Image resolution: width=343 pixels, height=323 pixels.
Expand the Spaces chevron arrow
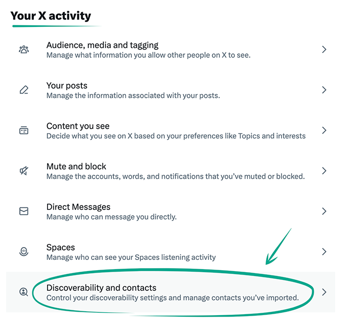[324, 252]
